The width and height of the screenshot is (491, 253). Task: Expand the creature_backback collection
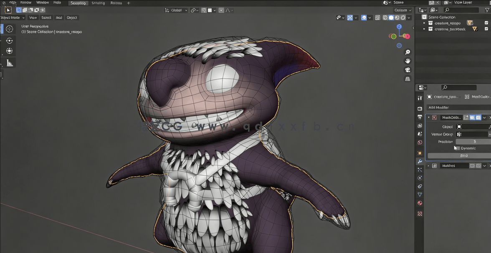pyautogui.click(x=424, y=29)
